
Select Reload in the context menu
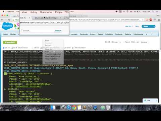(x=48, y=45)
